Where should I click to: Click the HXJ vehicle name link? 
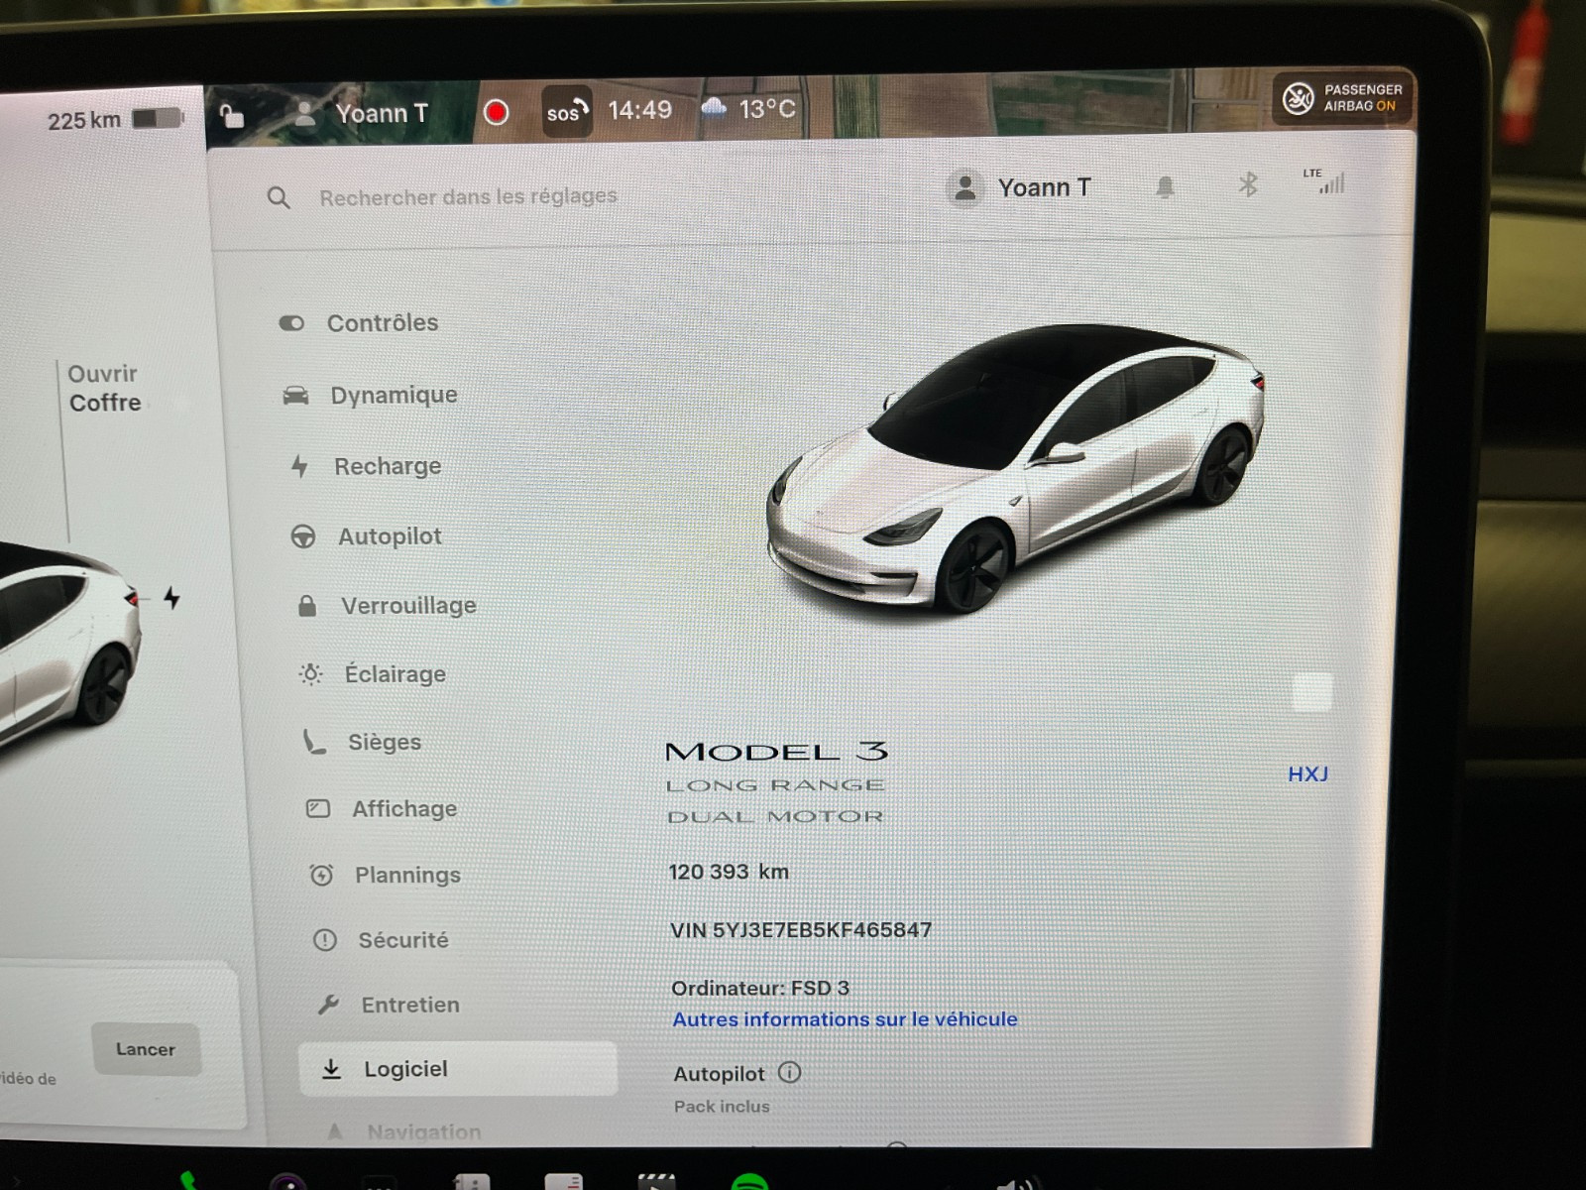(1307, 774)
